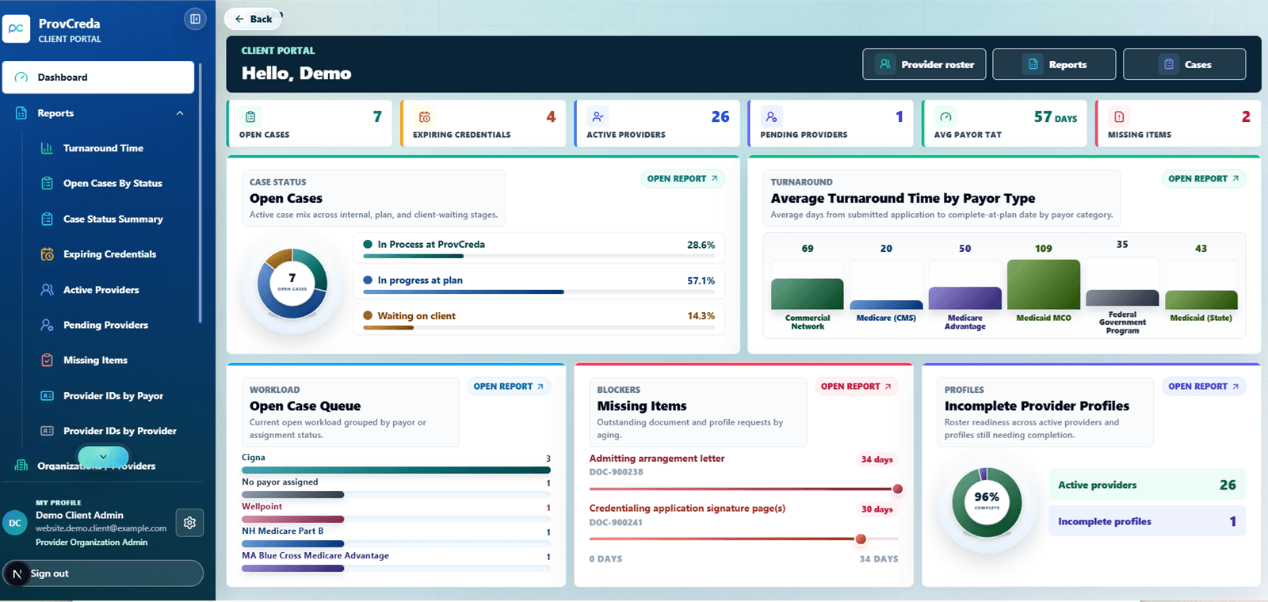Image resolution: width=1268 pixels, height=602 pixels.
Task: Click the DC user avatar
Action: click(x=15, y=523)
